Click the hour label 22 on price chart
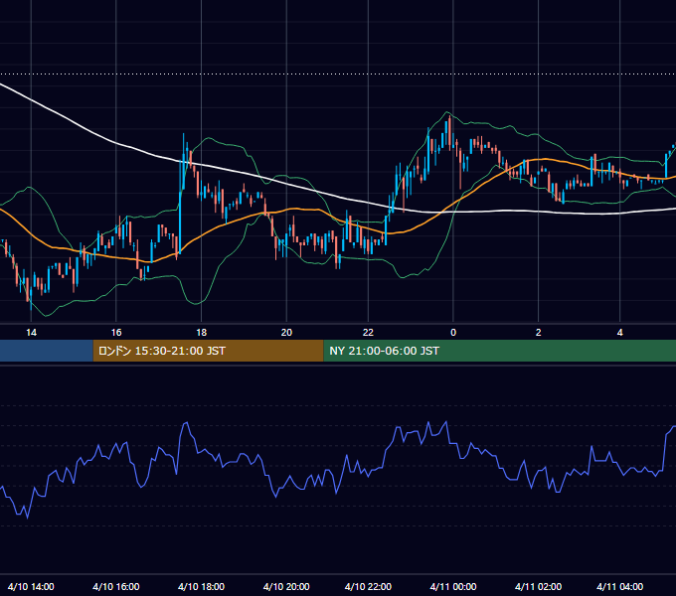Viewport: 676px width, 596px height. pos(368,332)
